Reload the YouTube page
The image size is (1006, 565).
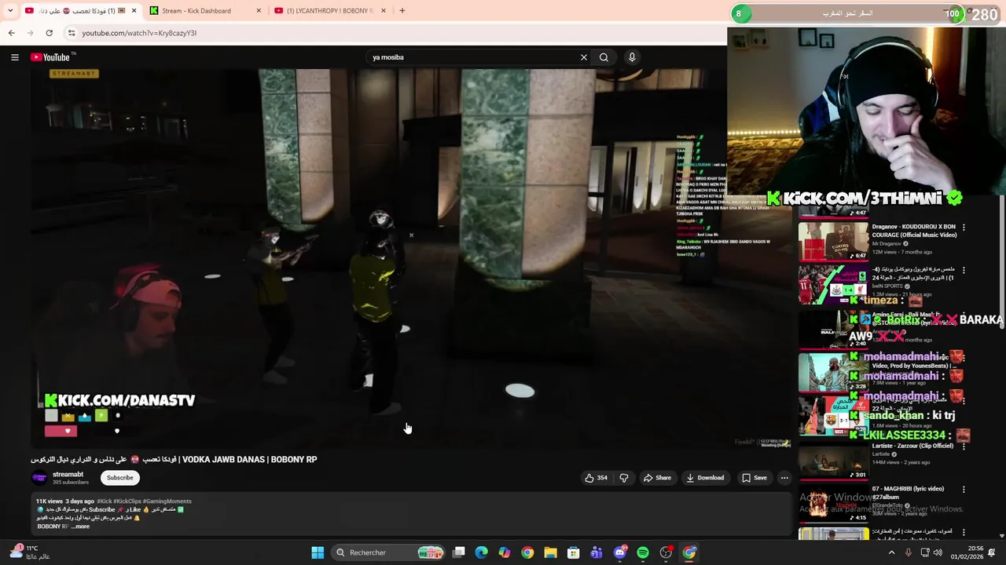click(49, 33)
